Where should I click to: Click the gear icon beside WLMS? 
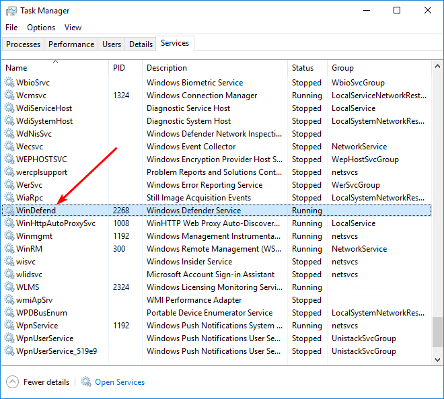pyautogui.click(x=9, y=287)
